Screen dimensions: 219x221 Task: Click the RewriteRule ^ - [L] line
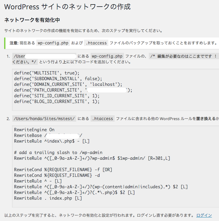coord(38,181)
